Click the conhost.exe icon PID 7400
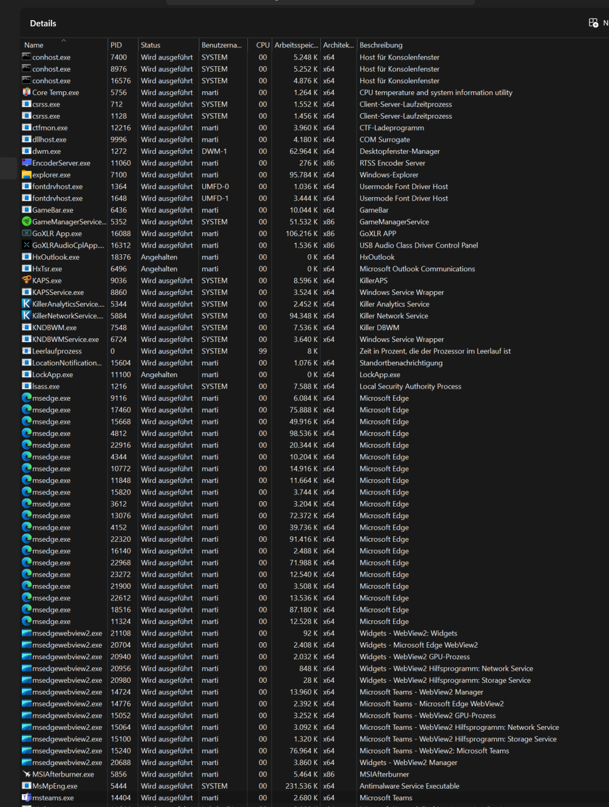609x807 pixels. click(x=26, y=57)
